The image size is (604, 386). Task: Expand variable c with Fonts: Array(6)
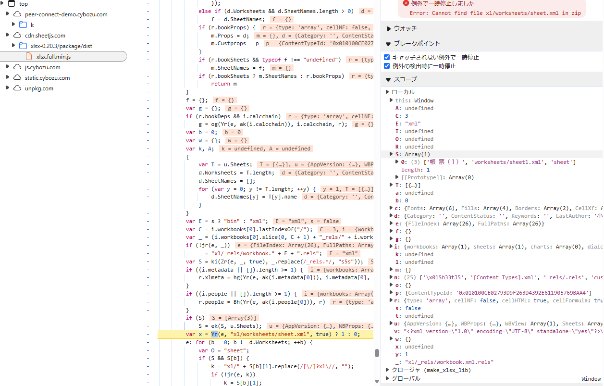click(392, 208)
